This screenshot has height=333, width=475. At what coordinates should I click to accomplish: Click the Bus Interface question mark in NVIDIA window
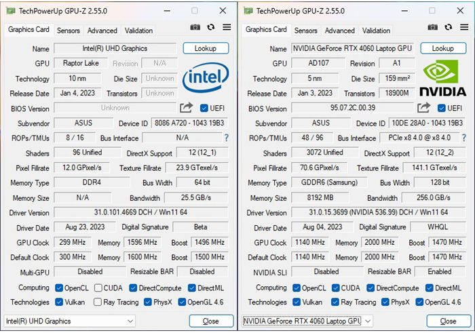point(463,138)
